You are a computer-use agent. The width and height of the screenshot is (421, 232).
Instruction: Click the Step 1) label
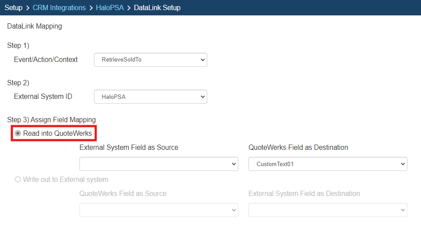click(x=18, y=46)
